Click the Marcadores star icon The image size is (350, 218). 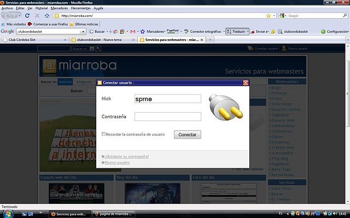(x=143, y=32)
